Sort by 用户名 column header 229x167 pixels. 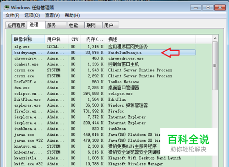(57, 39)
